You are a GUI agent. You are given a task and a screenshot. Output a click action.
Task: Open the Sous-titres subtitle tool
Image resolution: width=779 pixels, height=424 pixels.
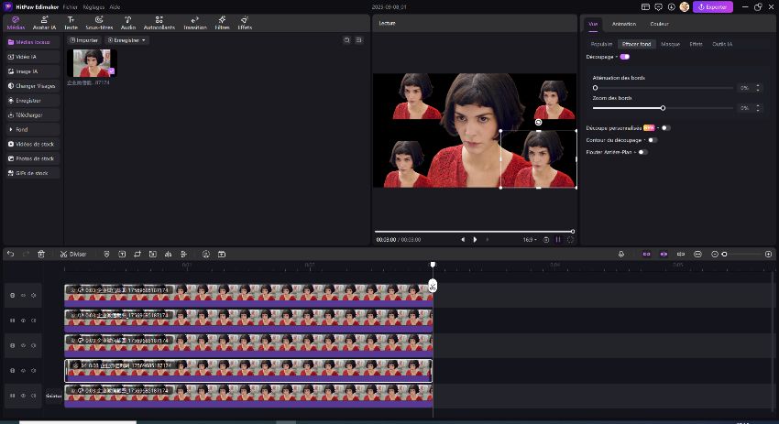(99, 22)
